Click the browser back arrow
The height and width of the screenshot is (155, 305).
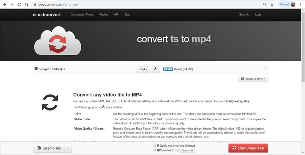[5, 4]
